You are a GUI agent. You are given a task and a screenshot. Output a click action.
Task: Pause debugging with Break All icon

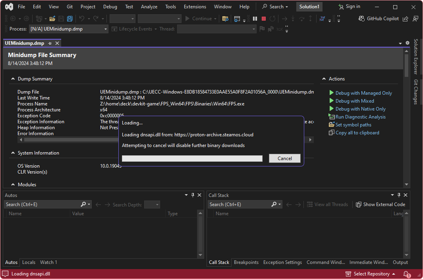255,19
